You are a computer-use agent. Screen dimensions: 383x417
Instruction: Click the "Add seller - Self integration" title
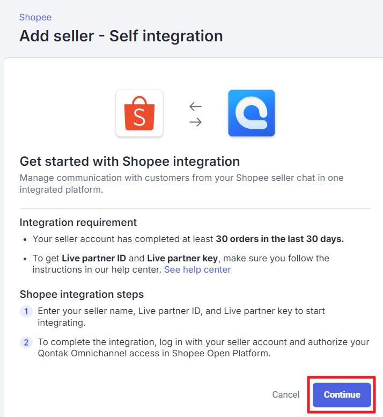point(121,36)
